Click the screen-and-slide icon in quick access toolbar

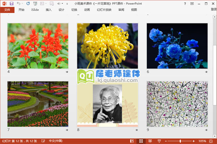52,4
